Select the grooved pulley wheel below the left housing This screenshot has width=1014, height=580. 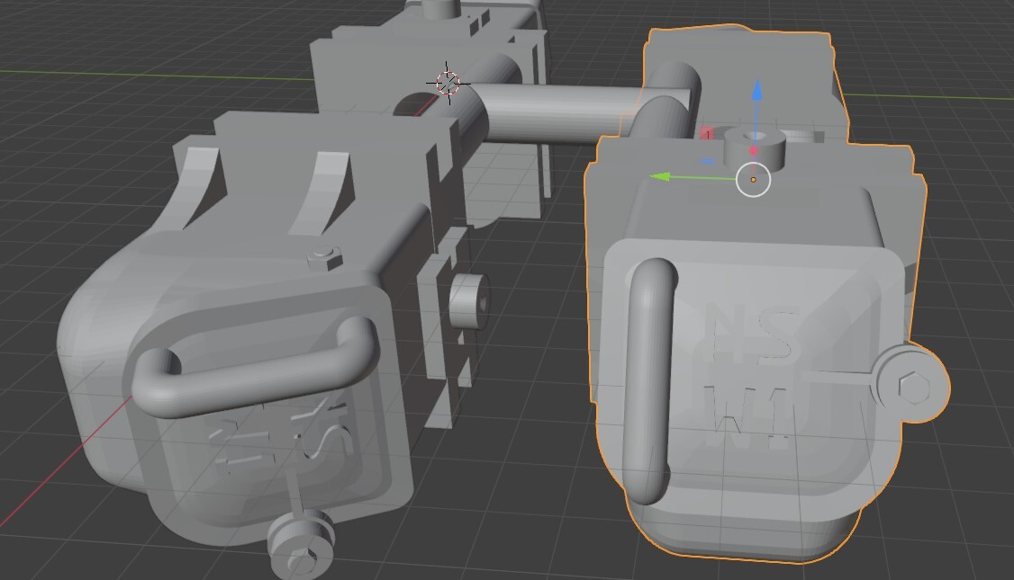tap(303, 543)
